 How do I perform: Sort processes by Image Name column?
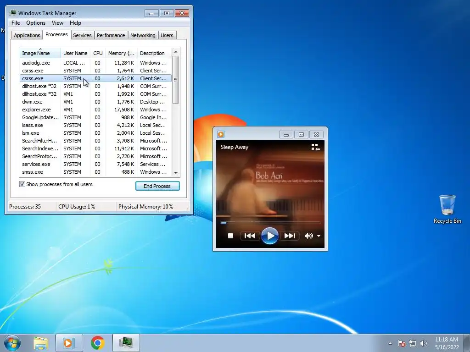(40, 53)
